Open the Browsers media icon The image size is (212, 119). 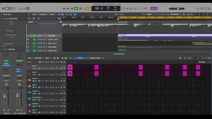pos(209,9)
